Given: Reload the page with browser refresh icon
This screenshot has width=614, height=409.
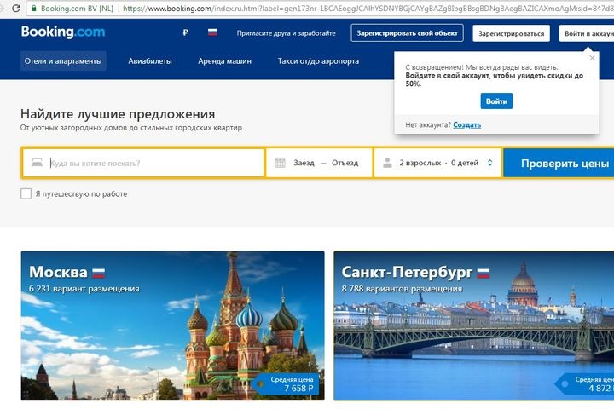Looking at the screenshot, I should (x=16, y=8).
